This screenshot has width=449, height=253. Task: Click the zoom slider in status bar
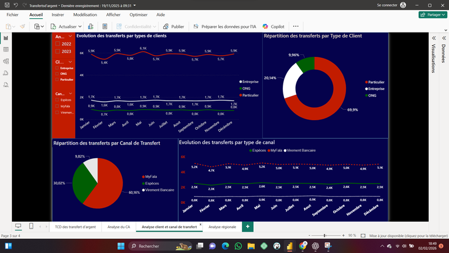(325, 236)
